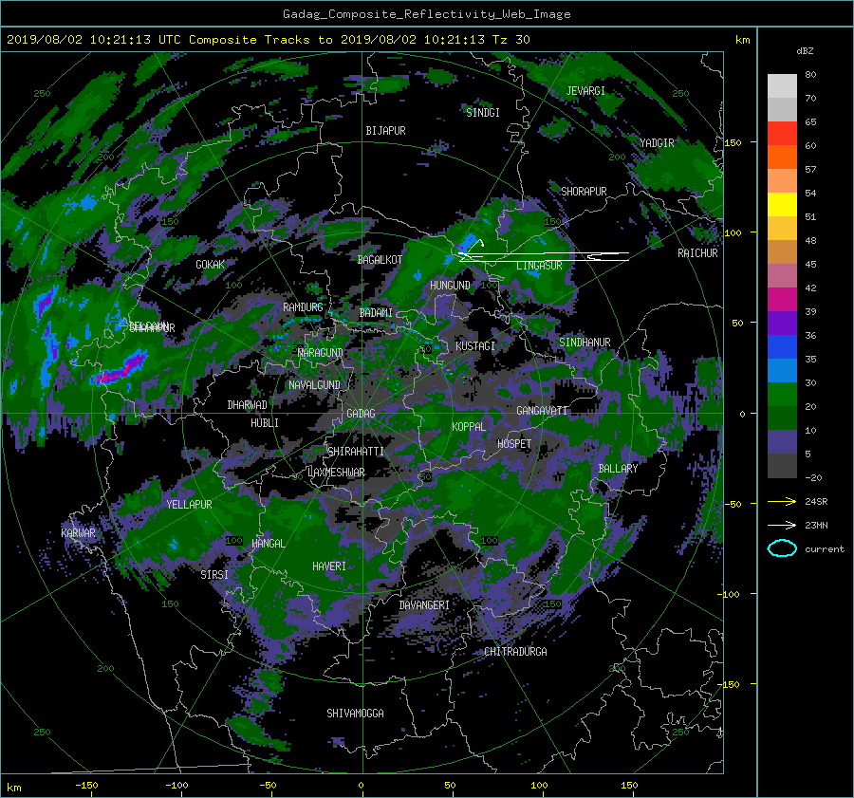Click the RAMDURG city label

[x=303, y=307]
